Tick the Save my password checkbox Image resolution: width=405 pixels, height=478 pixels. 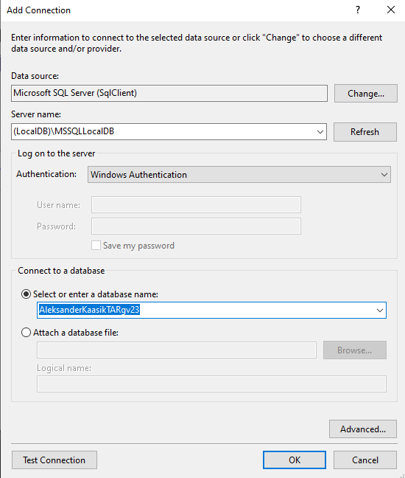[96, 246]
